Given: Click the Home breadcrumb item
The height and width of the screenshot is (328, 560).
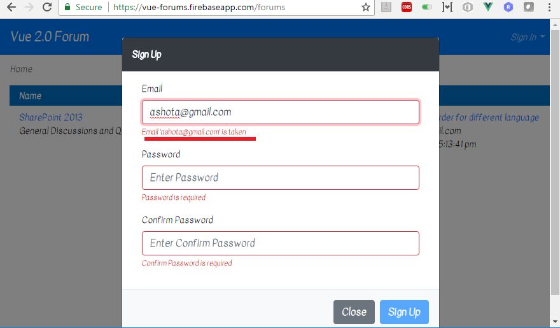Looking at the screenshot, I should coord(21,69).
